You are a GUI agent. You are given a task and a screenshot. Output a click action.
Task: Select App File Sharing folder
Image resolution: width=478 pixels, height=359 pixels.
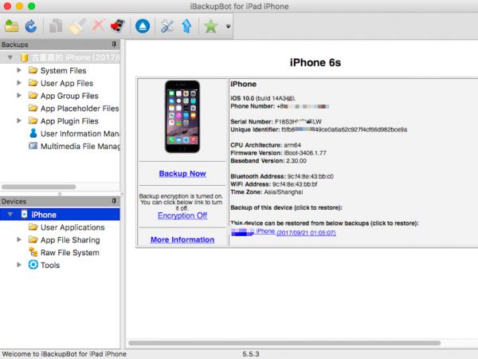33,239
